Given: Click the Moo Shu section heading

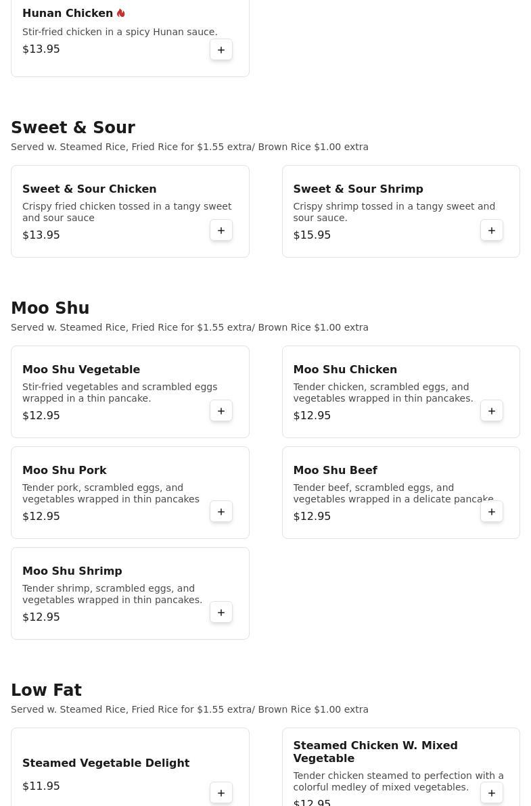Looking at the screenshot, I should click(50, 308).
